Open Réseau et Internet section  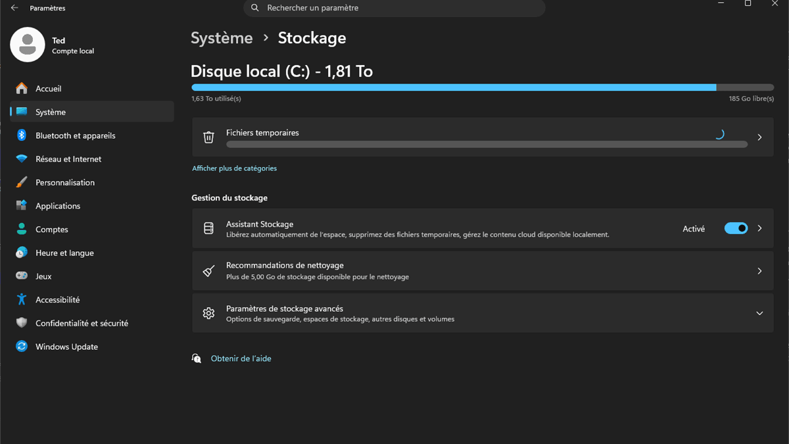(x=92, y=159)
